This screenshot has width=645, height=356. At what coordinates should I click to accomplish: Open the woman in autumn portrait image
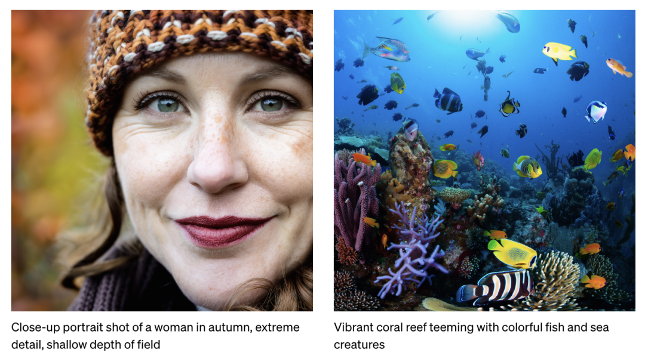[x=162, y=160]
